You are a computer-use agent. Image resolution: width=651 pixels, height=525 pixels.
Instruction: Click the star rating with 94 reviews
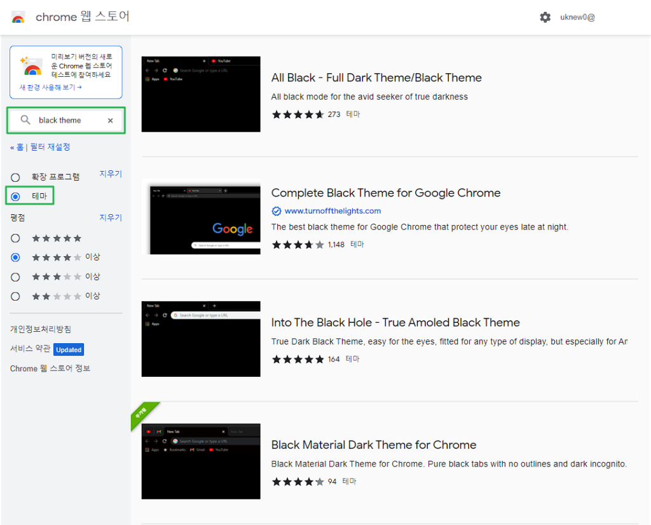(x=298, y=482)
